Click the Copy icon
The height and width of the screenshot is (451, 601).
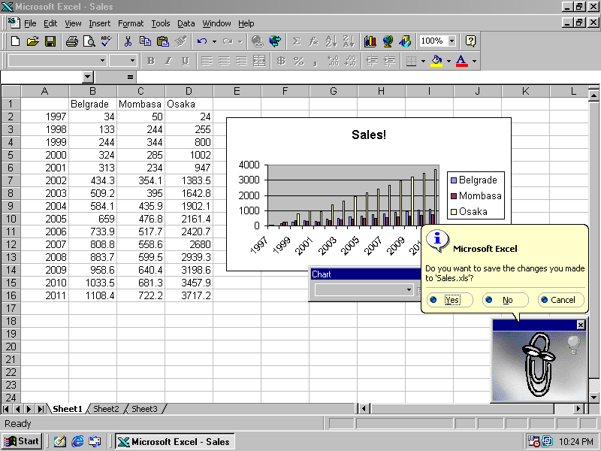pos(145,41)
